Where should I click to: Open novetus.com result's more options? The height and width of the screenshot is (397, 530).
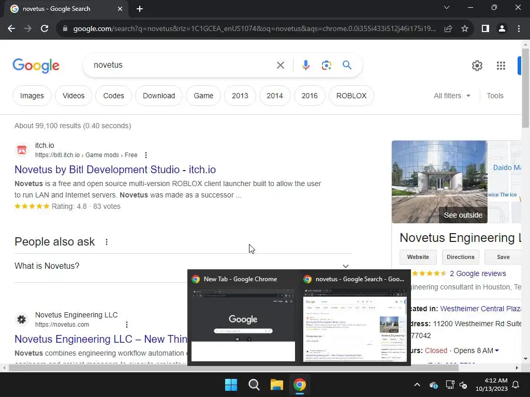point(127,325)
